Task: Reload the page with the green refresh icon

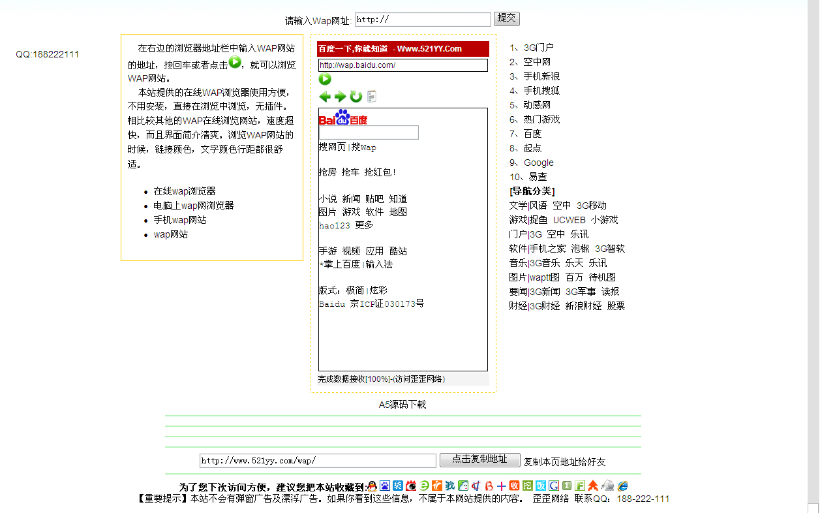Action: pos(356,97)
